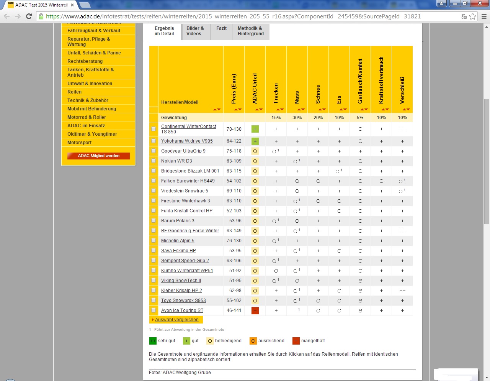
Task: Open the Semperit Speed-Grip 2 link
Action: (x=185, y=261)
